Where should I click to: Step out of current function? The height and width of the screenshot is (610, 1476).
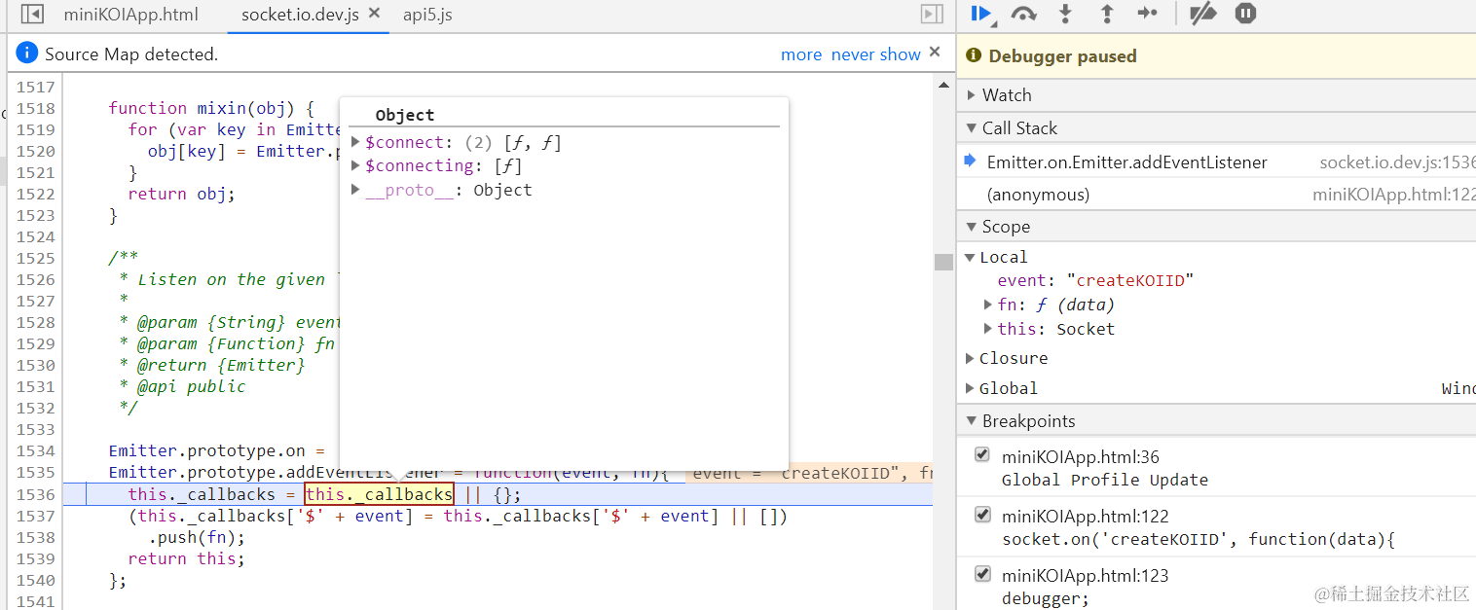[x=1107, y=14]
